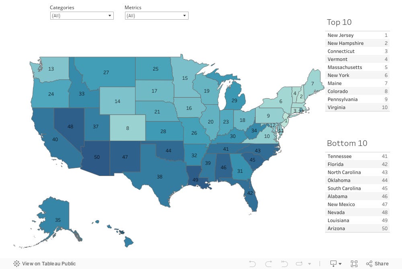402x269 pixels.
Task: Expand the replay options caret
Action: [310, 264]
